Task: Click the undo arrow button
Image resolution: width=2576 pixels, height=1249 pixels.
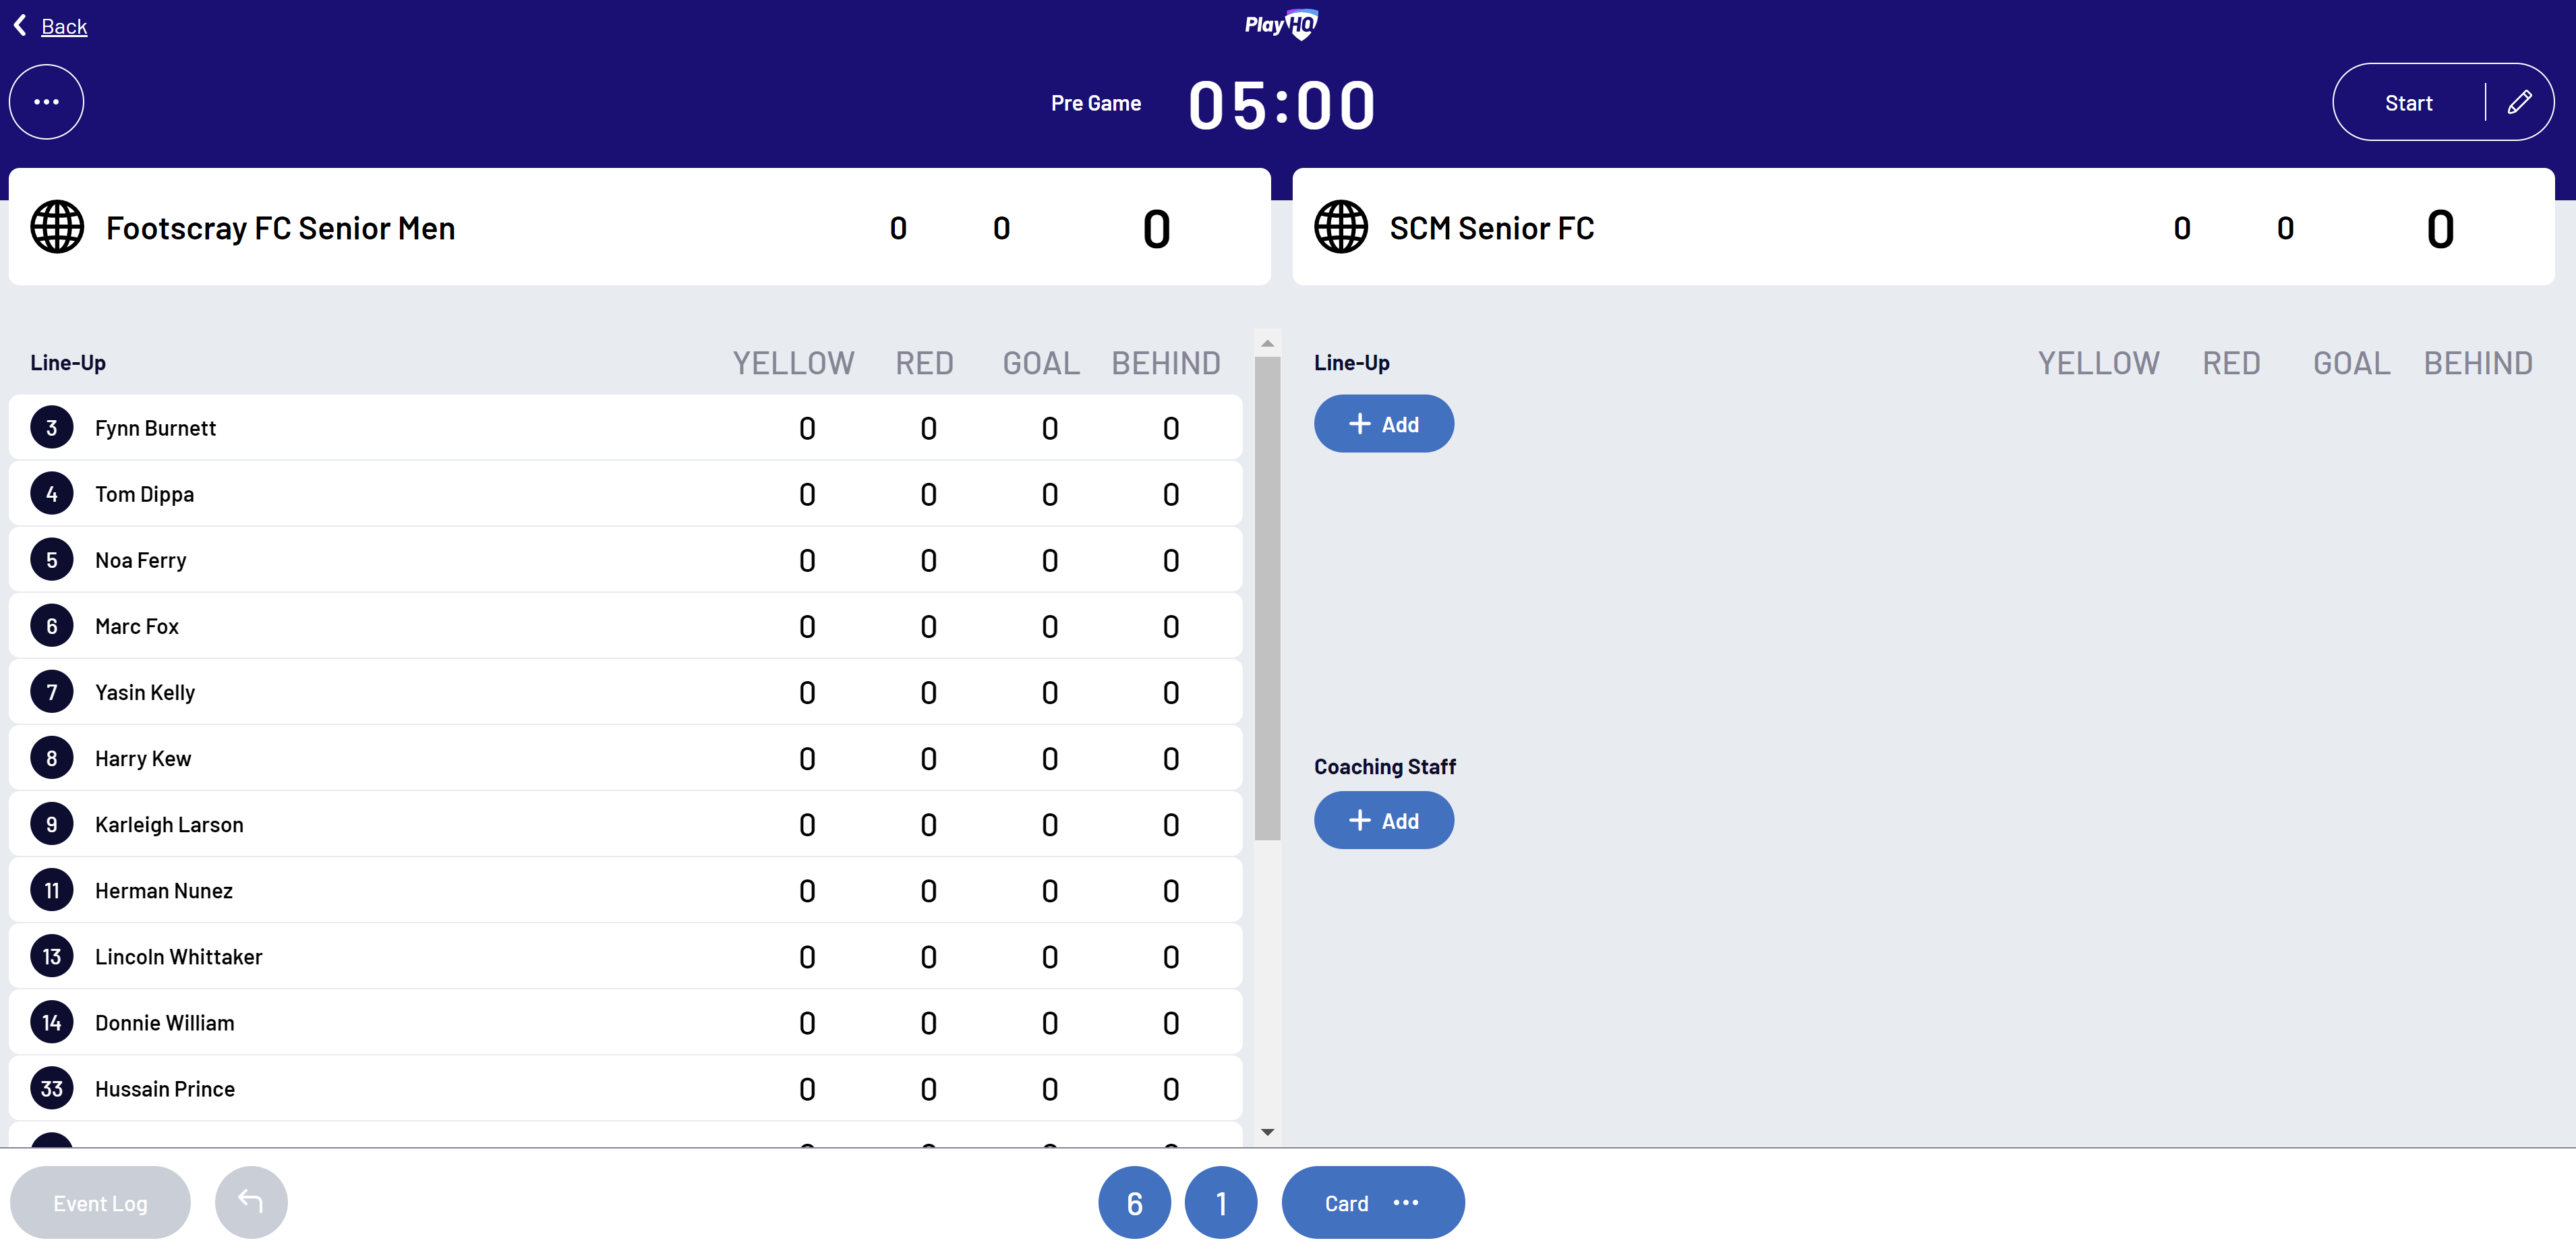Action: coord(251,1202)
